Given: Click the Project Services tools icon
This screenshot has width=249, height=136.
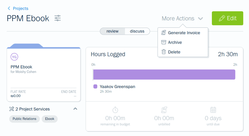Looking at the screenshot, I should coord(12,109).
